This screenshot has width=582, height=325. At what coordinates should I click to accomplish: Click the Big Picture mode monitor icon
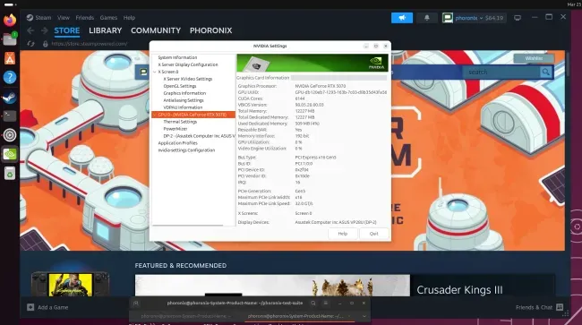click(x=518, y=18)
